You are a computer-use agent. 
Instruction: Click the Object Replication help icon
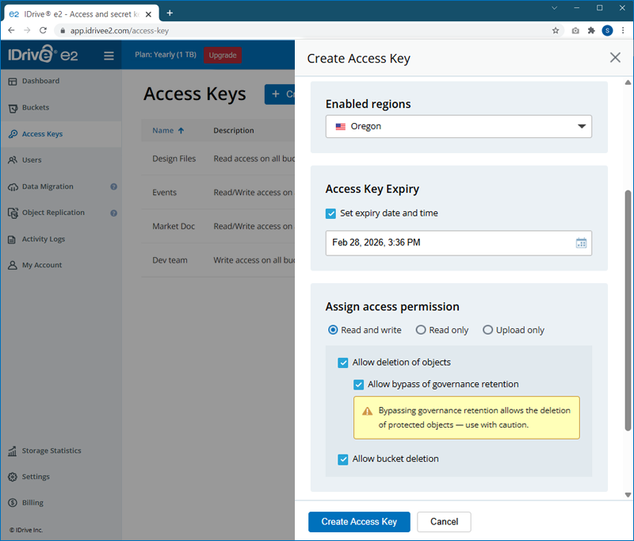point(113,213)
